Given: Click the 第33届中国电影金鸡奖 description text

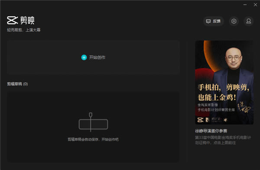Looking at the screenshot, I should pyautogui.click(x=223, y=140).
